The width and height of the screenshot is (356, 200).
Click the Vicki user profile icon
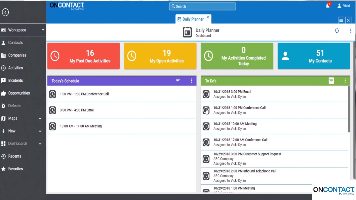[x=339, y=5]
